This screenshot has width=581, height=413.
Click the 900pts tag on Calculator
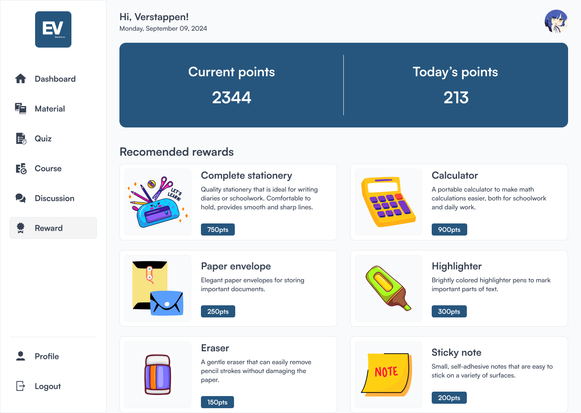click(x=449, y=229)
